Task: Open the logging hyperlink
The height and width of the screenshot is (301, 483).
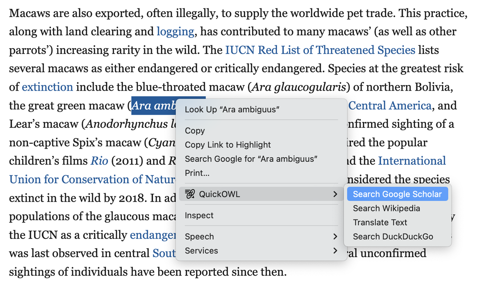Action: (x=175, y=32)
